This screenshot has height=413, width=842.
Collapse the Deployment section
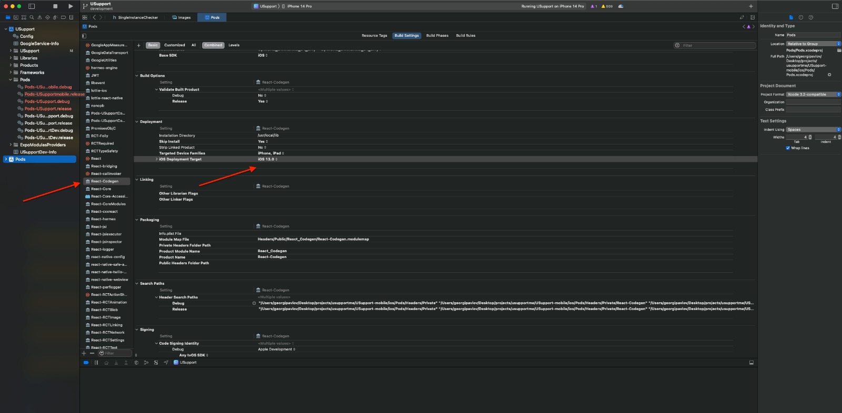(137, 121)
